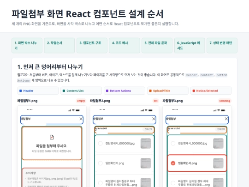Click the 파일첨부3.png file name label
The height and width of the screenshot is (187, 249).
click(x=172, y=101)
